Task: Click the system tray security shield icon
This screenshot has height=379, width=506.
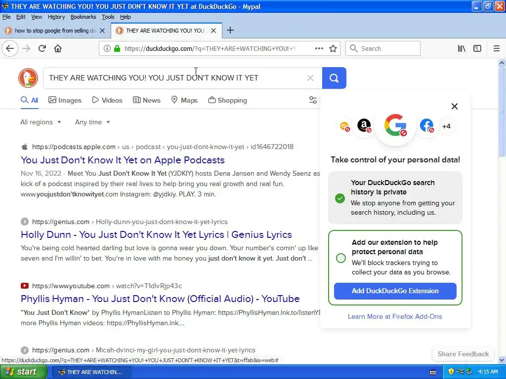Action: coord(451,372)
